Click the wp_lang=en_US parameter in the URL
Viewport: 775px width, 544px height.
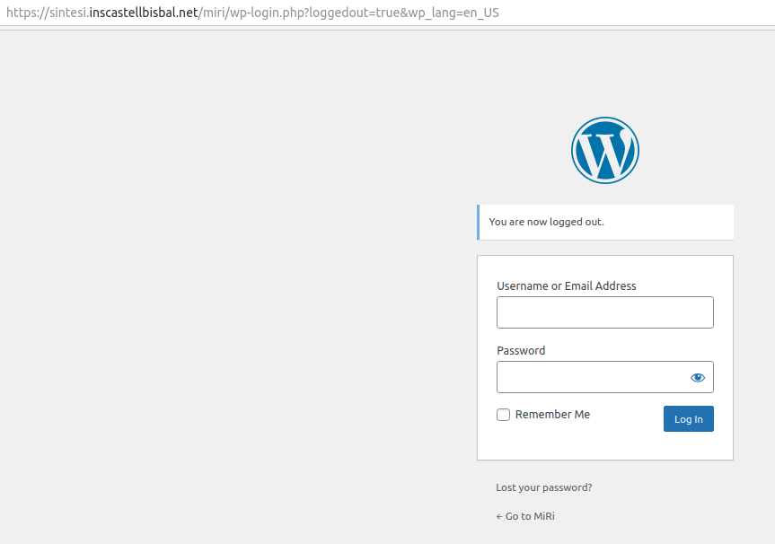453,13
